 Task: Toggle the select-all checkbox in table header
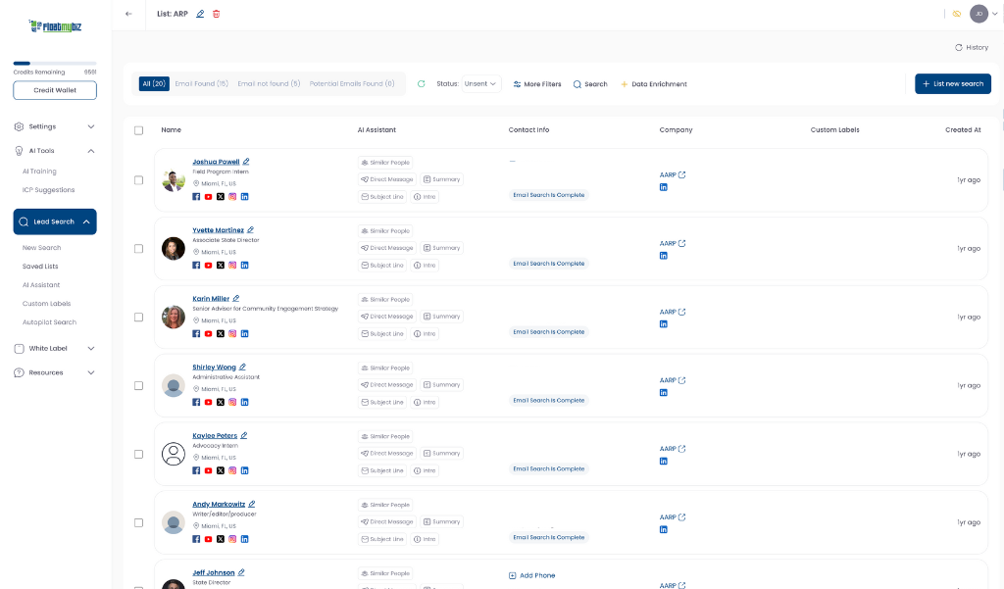pos(138,130)
